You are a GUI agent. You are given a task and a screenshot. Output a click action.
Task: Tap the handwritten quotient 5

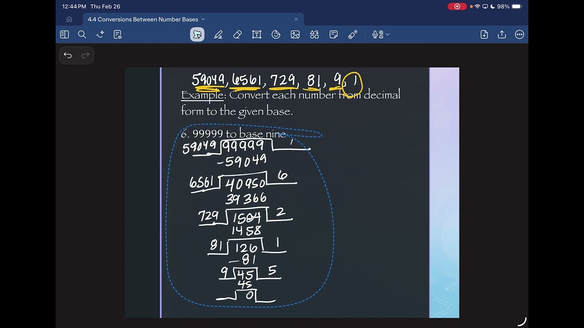[272, 272]
